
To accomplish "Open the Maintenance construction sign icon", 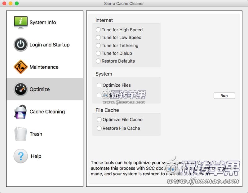I will tap(20, 67).
